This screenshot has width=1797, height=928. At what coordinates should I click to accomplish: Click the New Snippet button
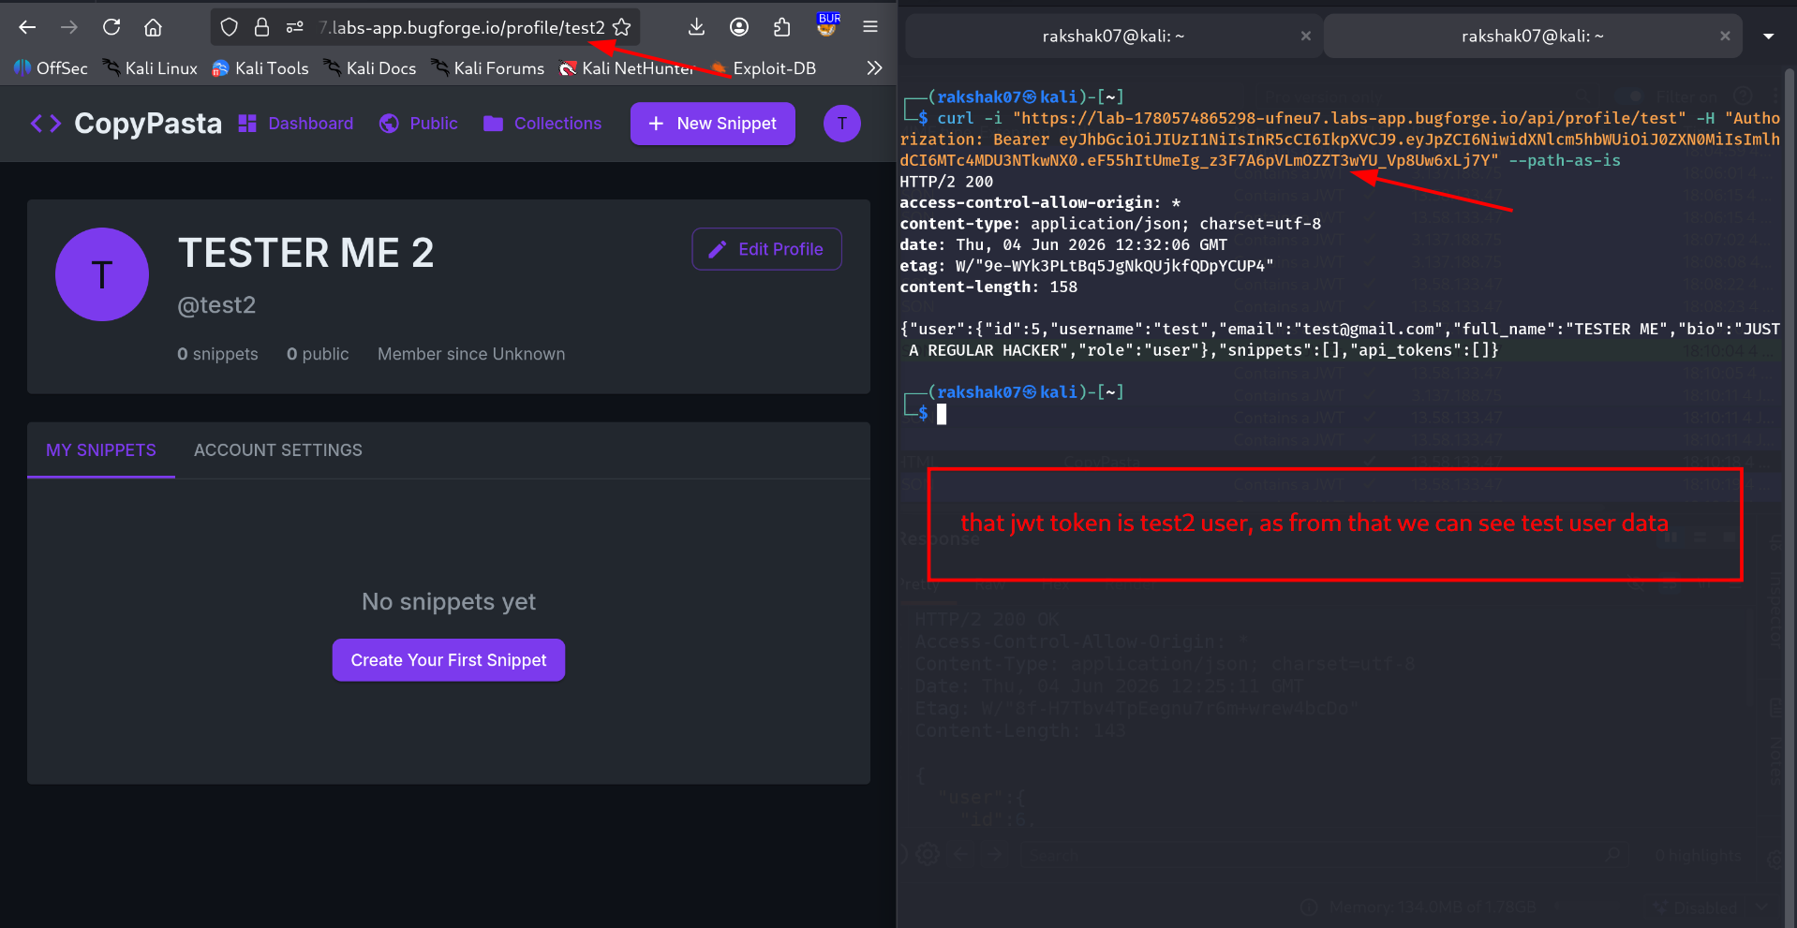(713, 124)
